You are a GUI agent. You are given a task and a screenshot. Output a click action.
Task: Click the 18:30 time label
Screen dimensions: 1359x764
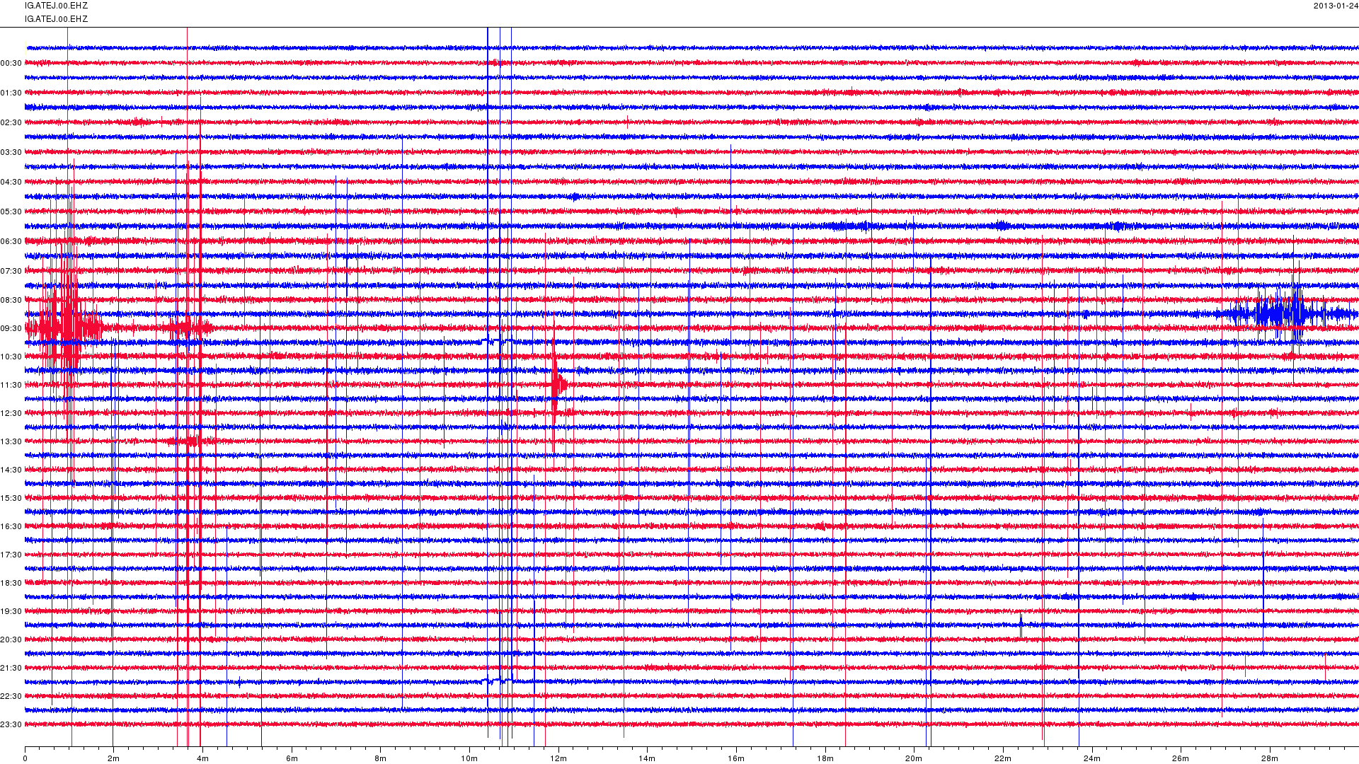pyautogui.click(x=11, y=584)
